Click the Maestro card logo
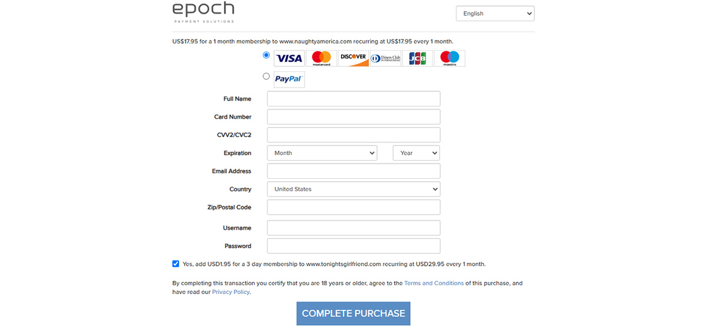 pyautogui.click(x=450, y=58)
